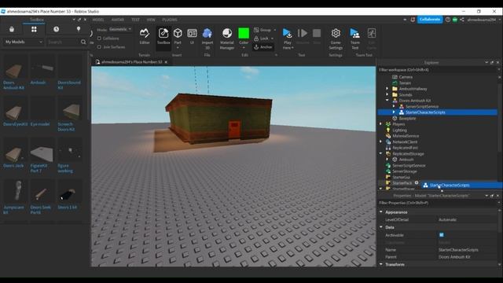Screen dimensions: 503x283
Task: Click the Toolbox search magnifier icon
Action: (83, 42)
